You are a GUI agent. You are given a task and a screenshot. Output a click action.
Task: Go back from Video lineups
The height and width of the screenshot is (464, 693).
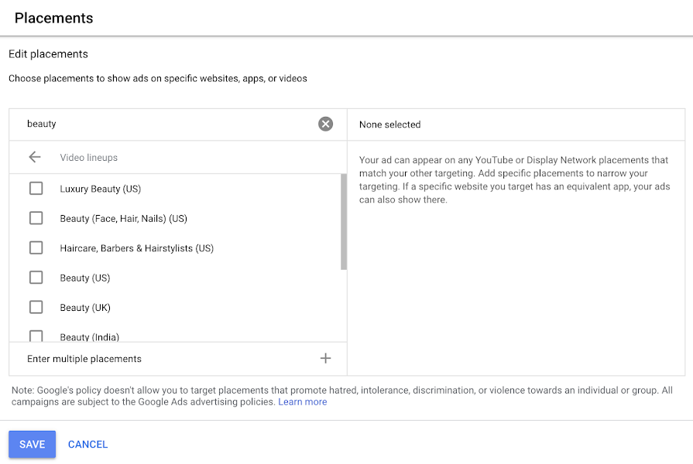point(35,158)
